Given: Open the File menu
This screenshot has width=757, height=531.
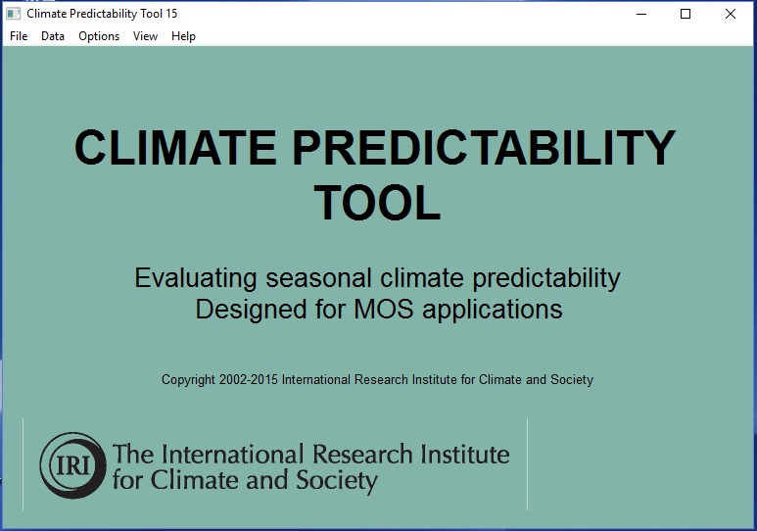Looking at the screenshot, I should click(19, 36).
